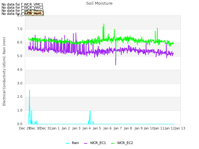Click the cyan Rain legend line swatch
The height and width of the screenshot is (149, 199).
[67, 143]
